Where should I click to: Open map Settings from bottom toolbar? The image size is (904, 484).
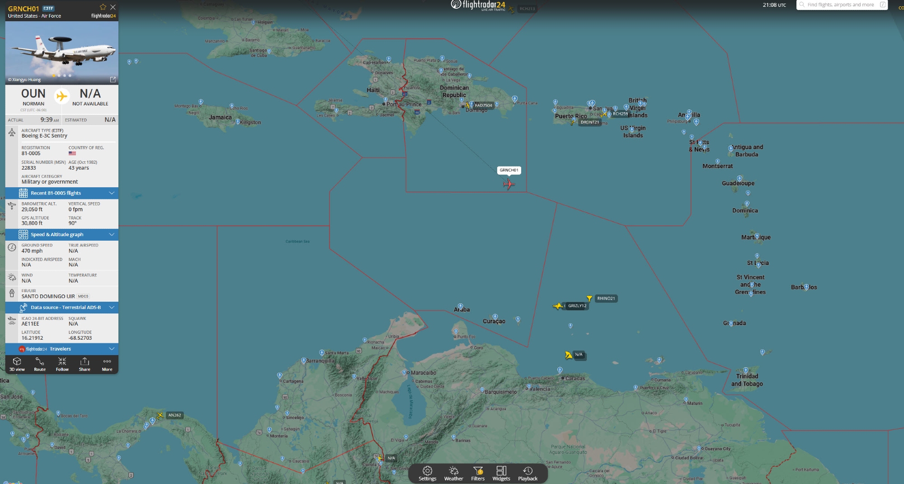427,473
